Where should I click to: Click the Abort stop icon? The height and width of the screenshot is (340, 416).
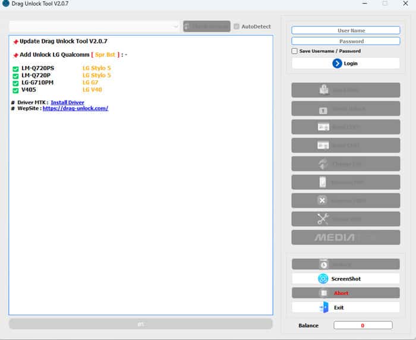click(x=324, y=293)
